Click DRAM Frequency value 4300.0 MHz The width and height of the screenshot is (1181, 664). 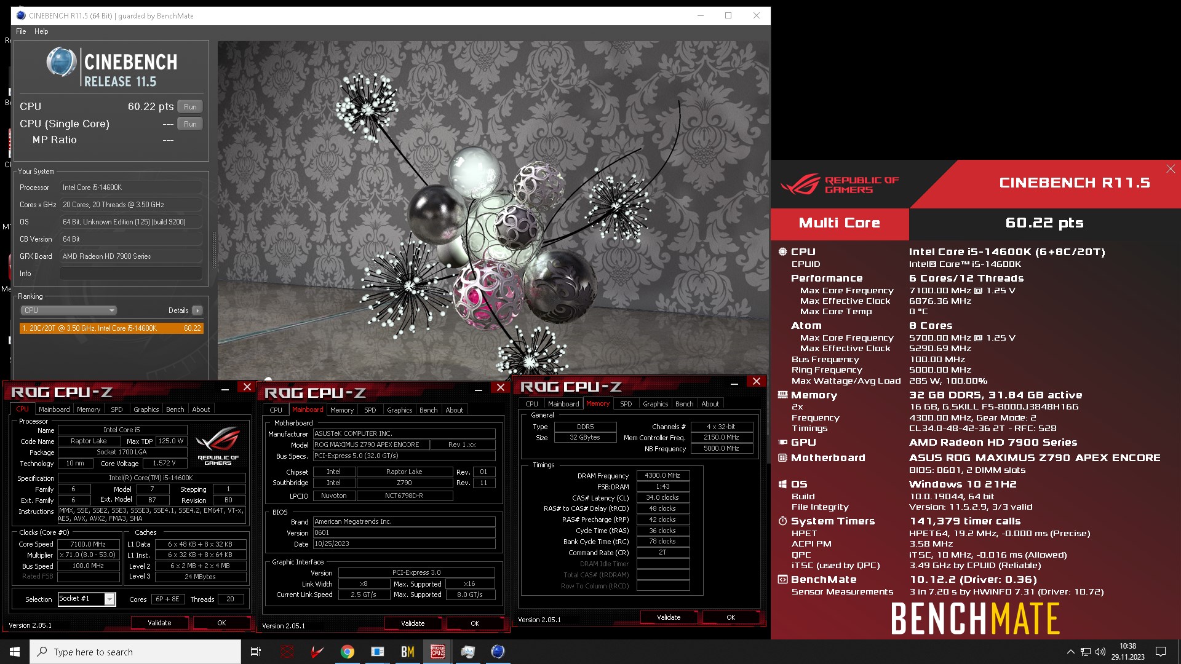click(662, 475)
